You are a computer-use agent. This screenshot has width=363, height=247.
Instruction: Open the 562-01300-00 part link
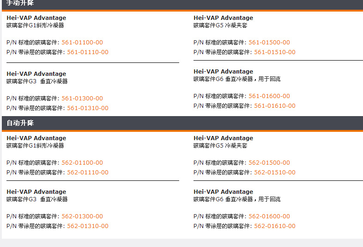[82, 216]
